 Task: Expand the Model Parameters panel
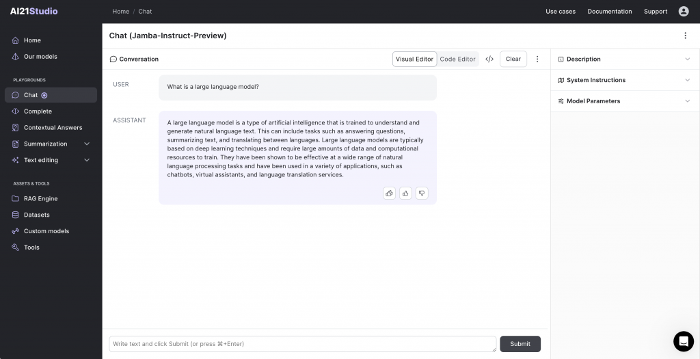point(625,101)
